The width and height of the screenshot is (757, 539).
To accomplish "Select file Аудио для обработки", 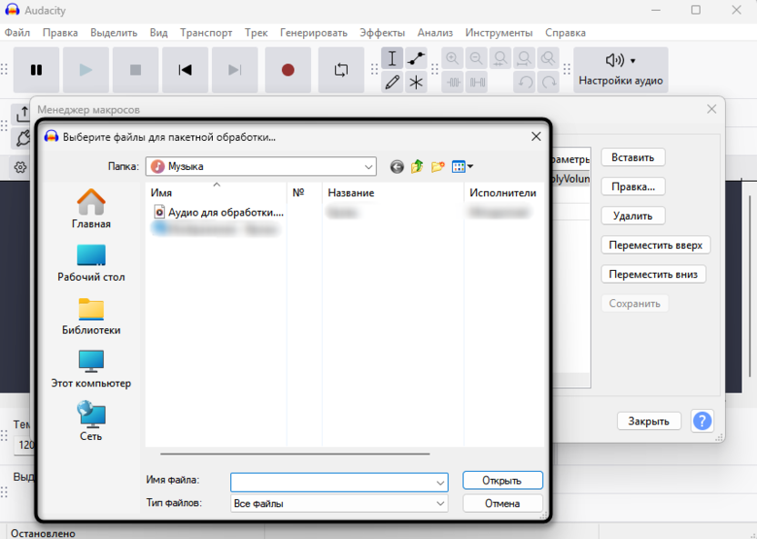I will [x=218, y=212].
